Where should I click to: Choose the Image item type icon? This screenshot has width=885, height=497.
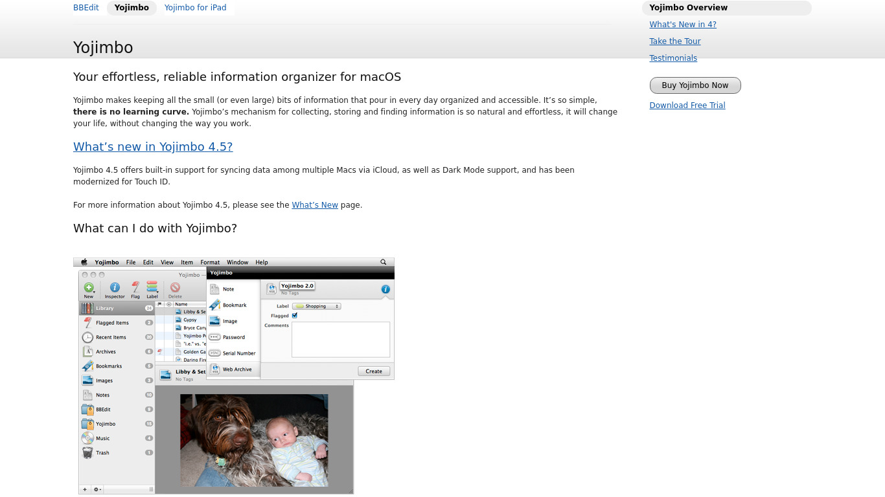[214, 321]
